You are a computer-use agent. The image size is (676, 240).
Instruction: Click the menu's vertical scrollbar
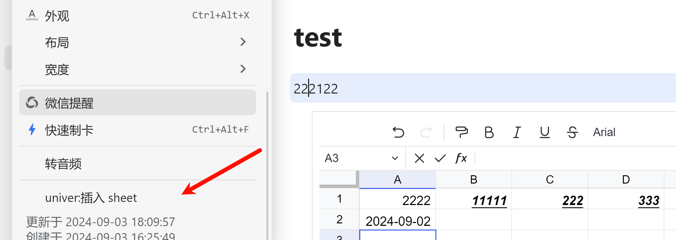pyautogui.click(x=267, y=166)
